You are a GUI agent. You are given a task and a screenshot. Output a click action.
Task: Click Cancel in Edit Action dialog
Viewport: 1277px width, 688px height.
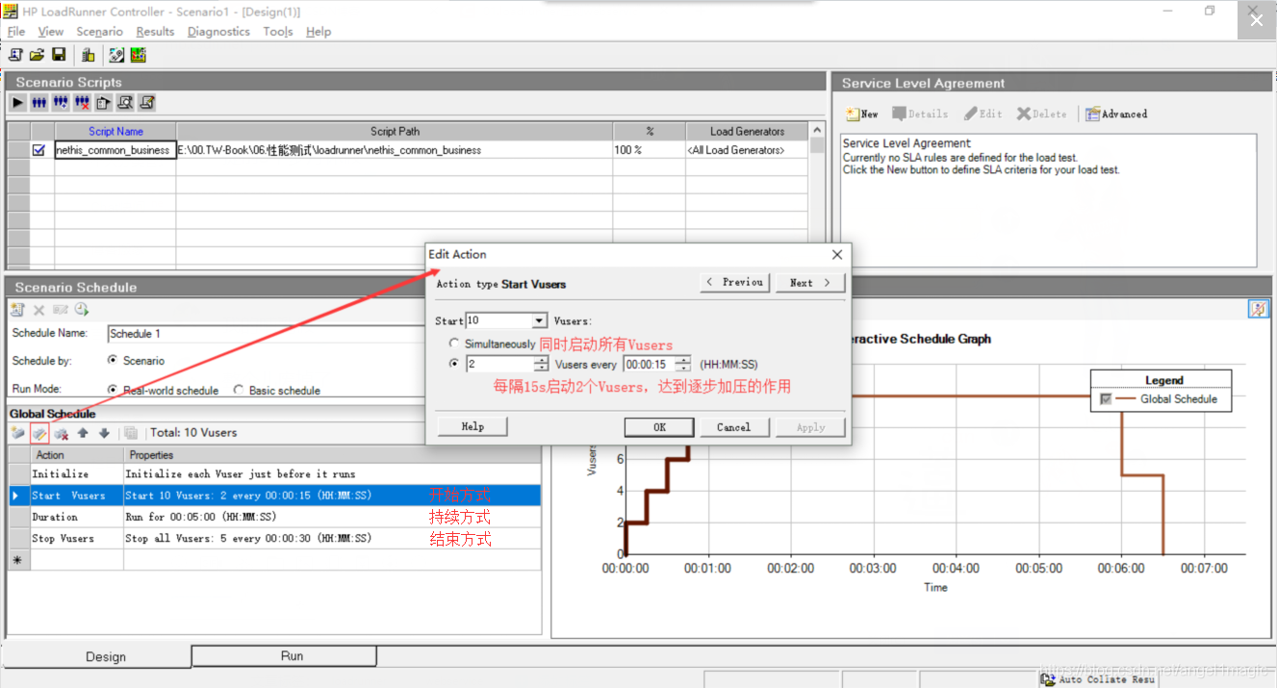(733, 427)
